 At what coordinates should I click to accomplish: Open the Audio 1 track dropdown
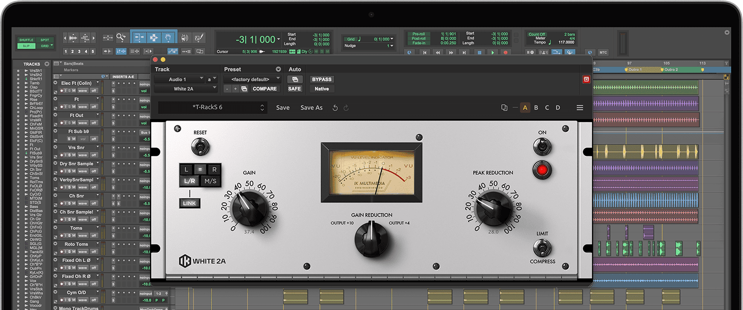click(179, 79)
